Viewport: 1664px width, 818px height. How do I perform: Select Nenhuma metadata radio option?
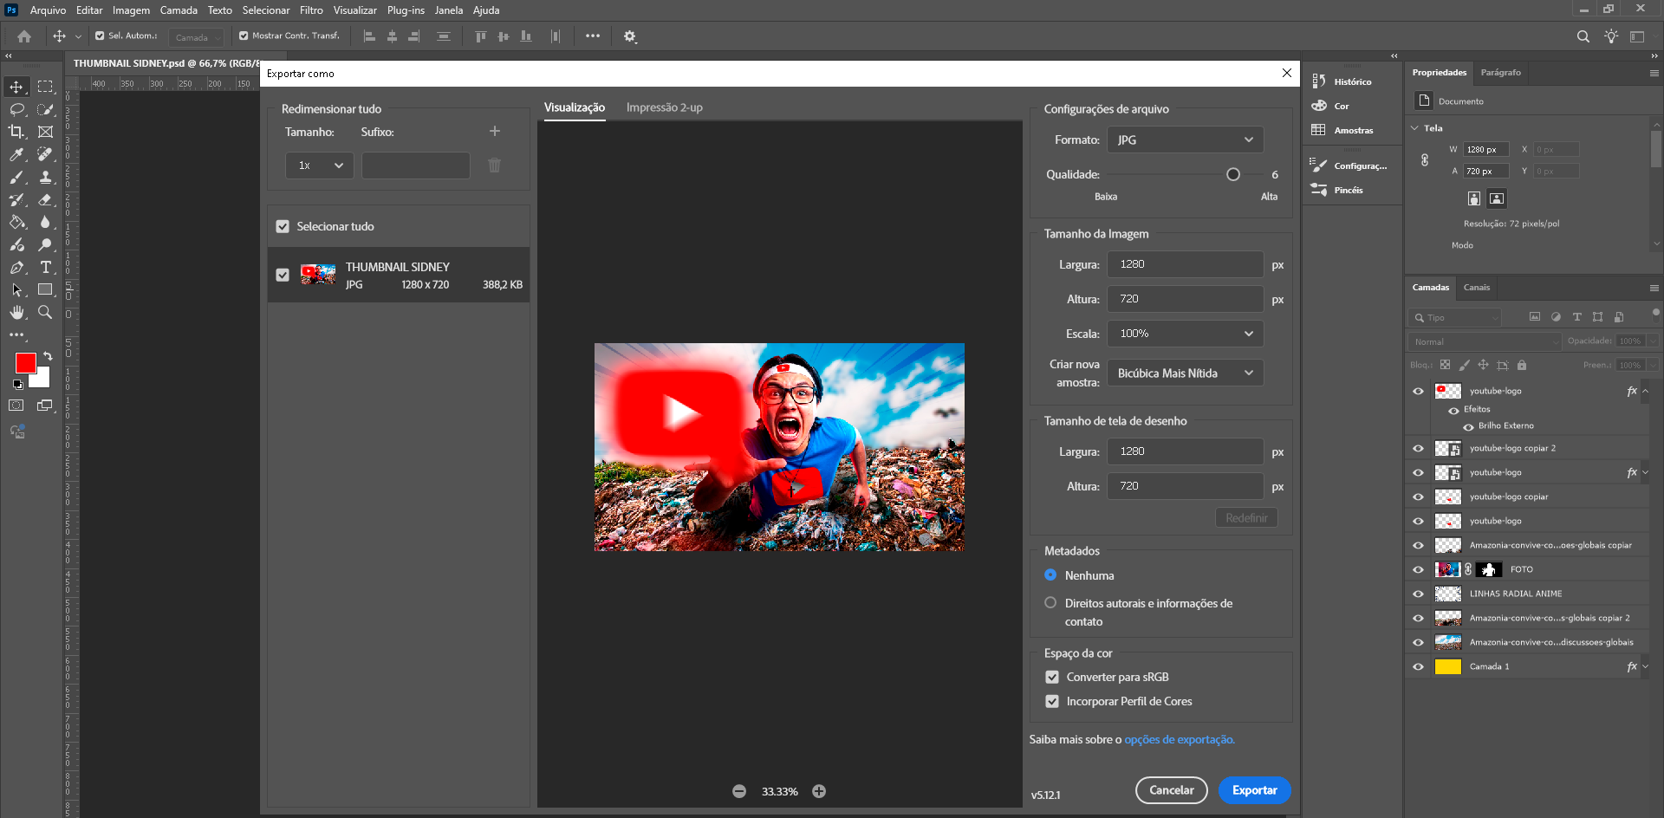pos(1050,575)
